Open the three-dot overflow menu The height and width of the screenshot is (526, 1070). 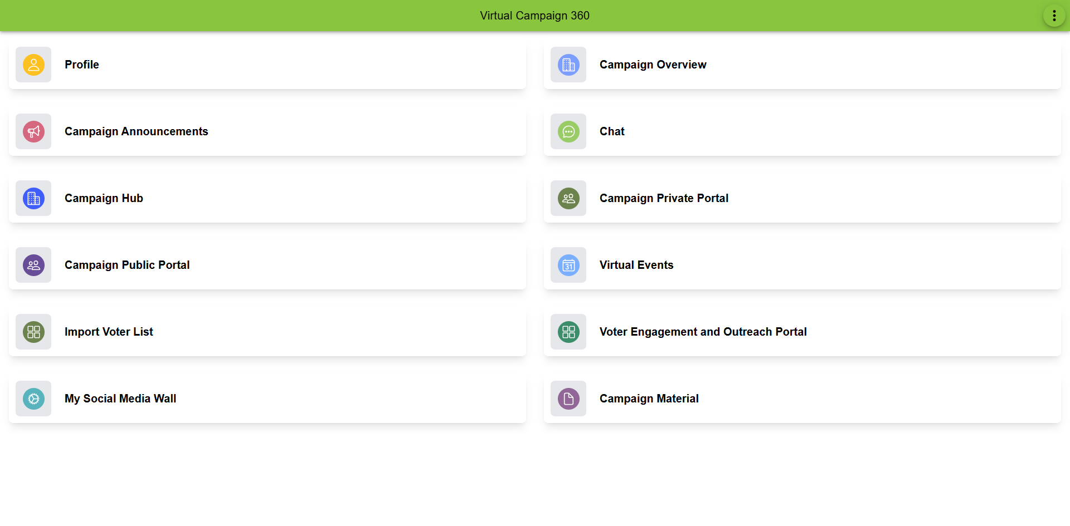click(x=1054, y=16)
